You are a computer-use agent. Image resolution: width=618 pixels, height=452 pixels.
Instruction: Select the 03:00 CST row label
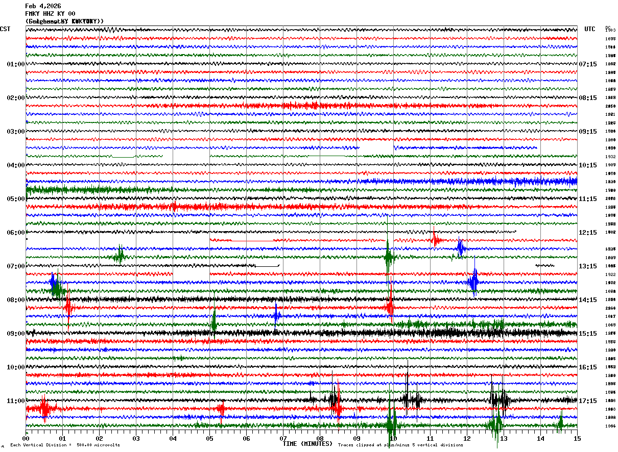point(15,132)
